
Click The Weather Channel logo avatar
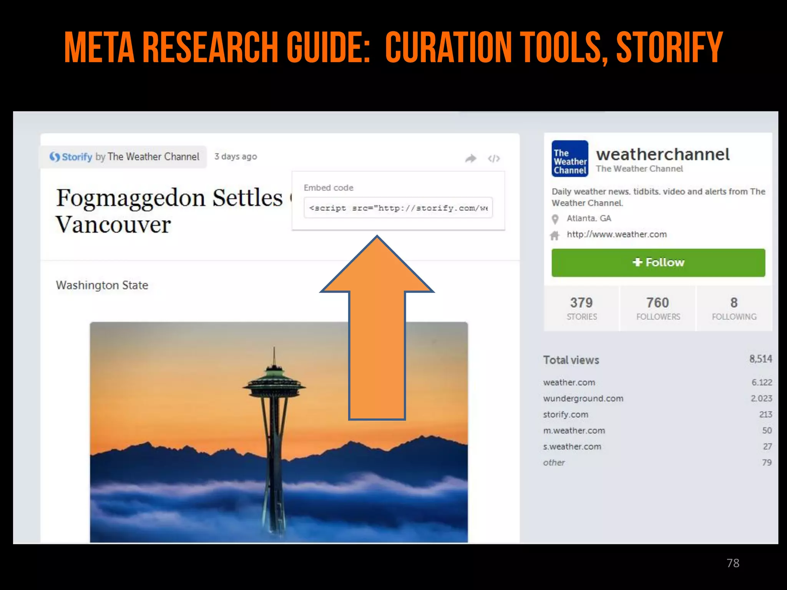tap(569, 158)
